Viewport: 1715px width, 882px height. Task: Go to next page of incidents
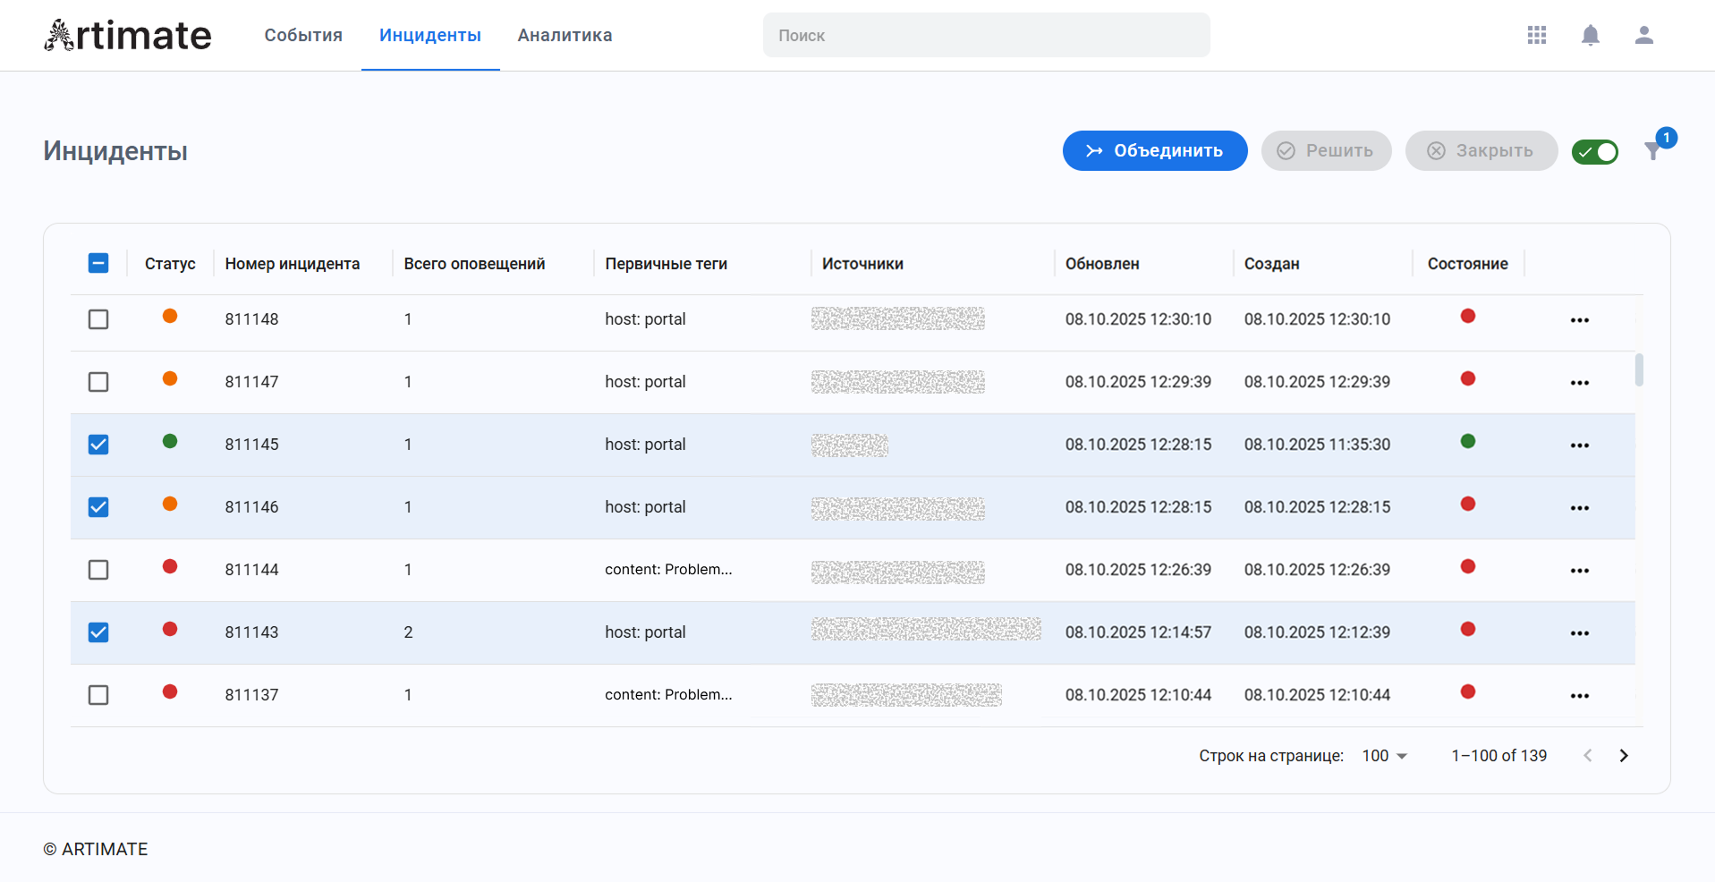(1623, 756)
